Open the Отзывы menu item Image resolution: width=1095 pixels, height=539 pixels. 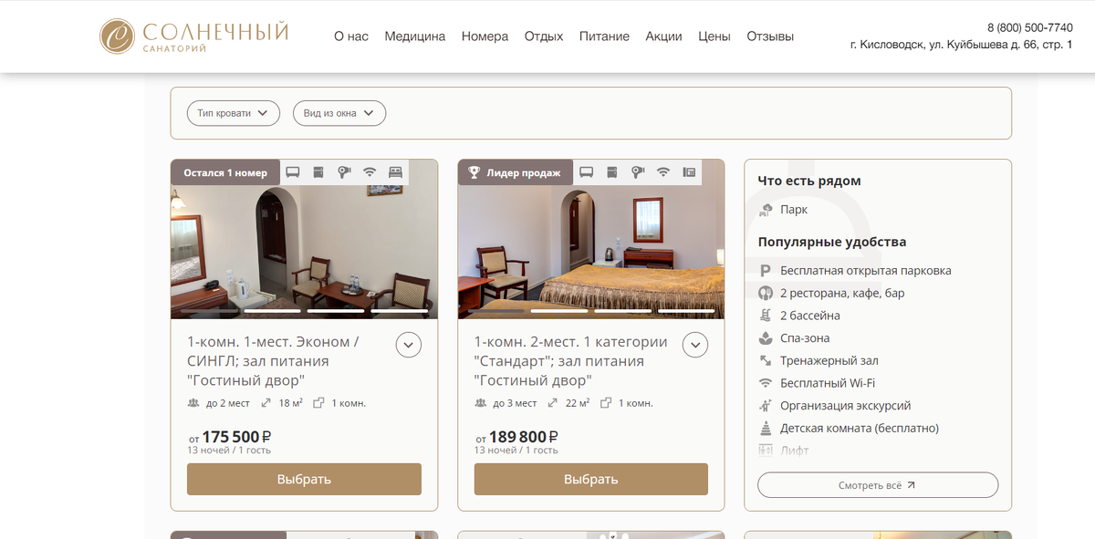770,36
